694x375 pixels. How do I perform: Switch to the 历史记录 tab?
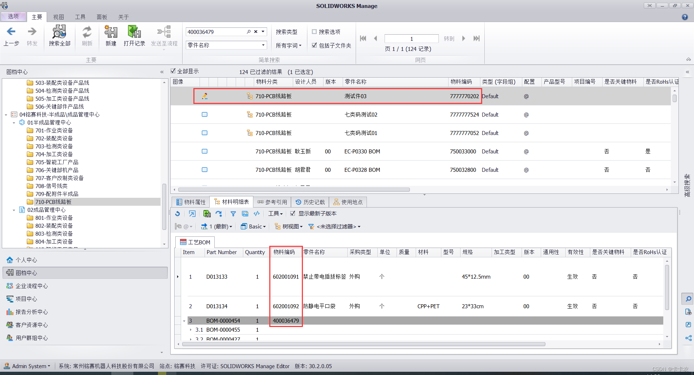[310, 202]
